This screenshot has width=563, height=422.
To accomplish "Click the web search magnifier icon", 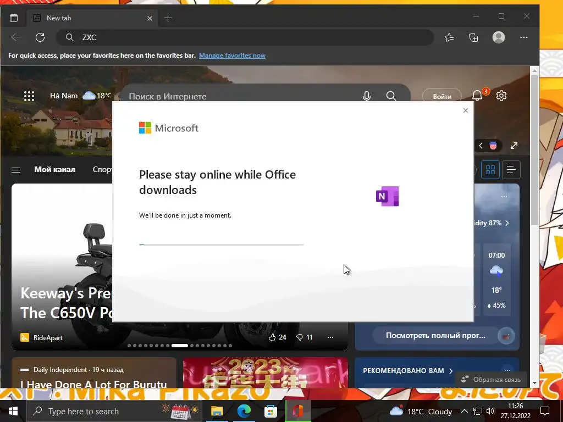I will (x=391, y=96).
